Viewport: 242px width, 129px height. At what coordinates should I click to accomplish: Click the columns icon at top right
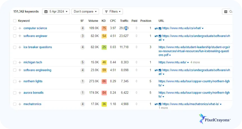click(226, 12)
